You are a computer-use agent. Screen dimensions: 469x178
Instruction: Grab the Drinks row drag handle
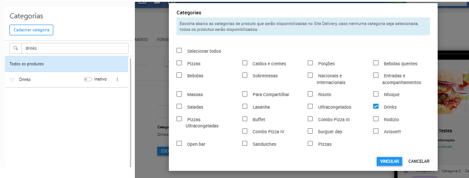click(x=12, y=80)
